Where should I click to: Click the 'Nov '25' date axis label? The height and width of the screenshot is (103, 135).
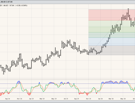click(89, 99)
